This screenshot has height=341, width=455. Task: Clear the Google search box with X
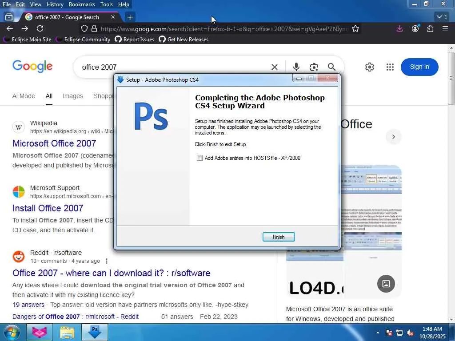[275, 67]
